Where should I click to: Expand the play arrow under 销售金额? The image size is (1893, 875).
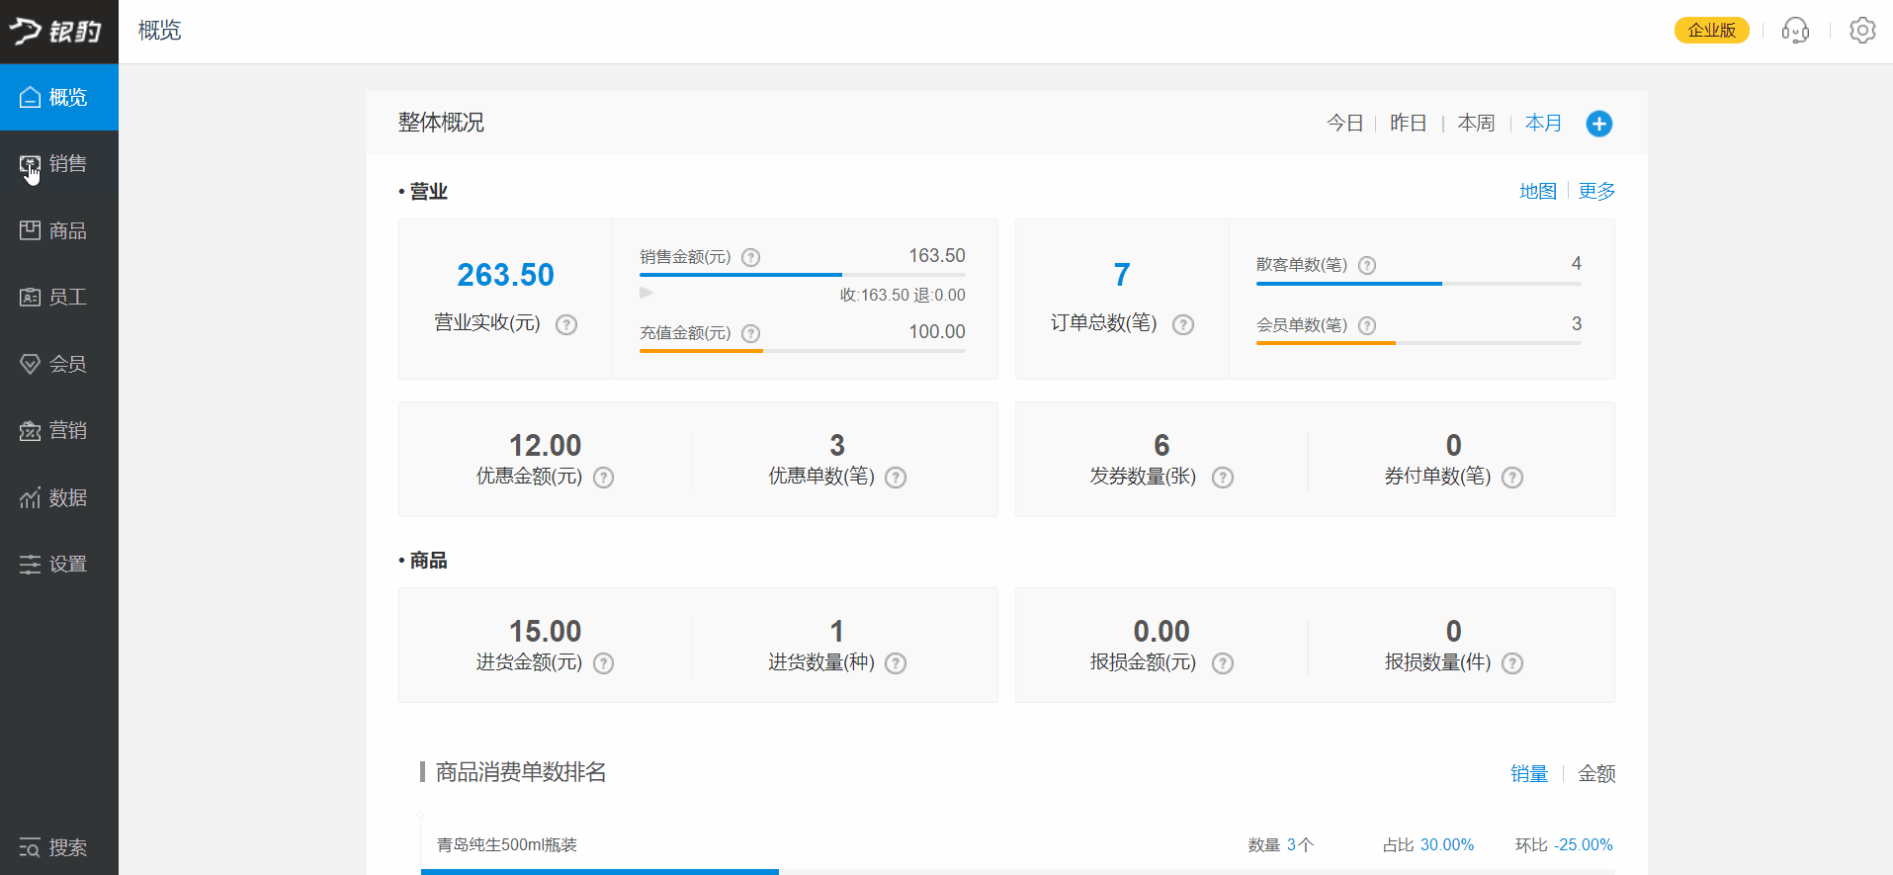point(646,293)
